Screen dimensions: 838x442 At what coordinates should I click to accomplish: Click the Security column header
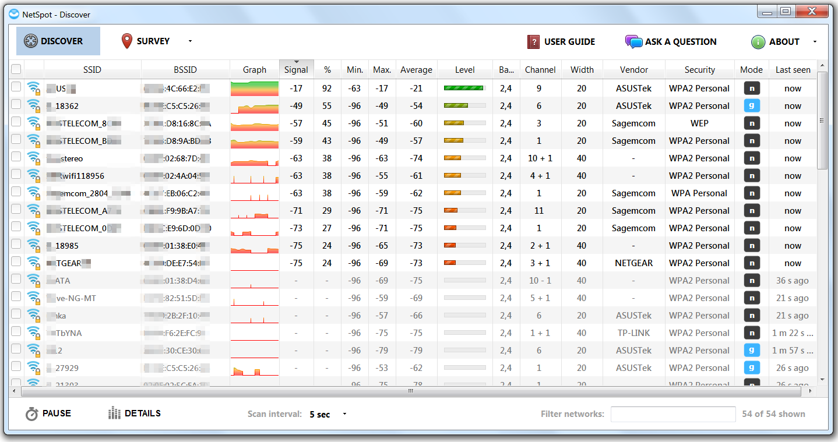click(699, 69)
